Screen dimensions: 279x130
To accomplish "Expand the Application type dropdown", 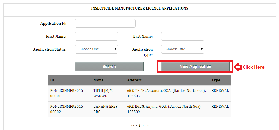I will tap(182, 49).
